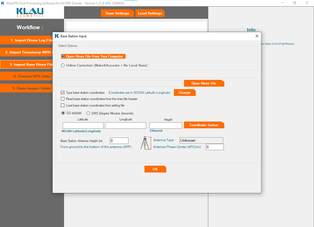Click the Info heading in the right panel
Screen dimensions: 314x227
tap(252, 30)
